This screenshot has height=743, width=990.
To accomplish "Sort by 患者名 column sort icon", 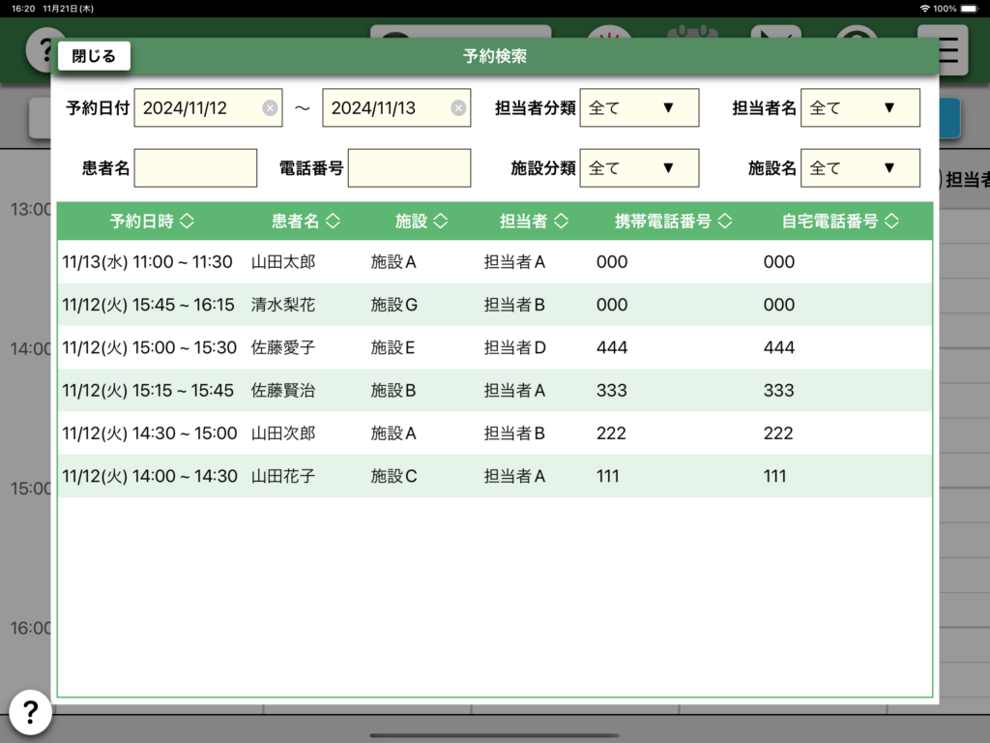I will [x=333, y=222].
